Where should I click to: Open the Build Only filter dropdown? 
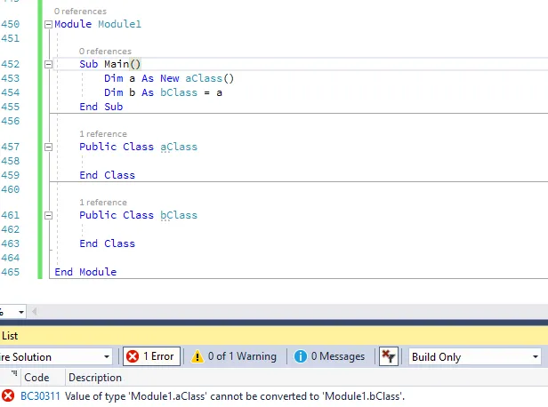pyautogui.click(x=475, y=356)
